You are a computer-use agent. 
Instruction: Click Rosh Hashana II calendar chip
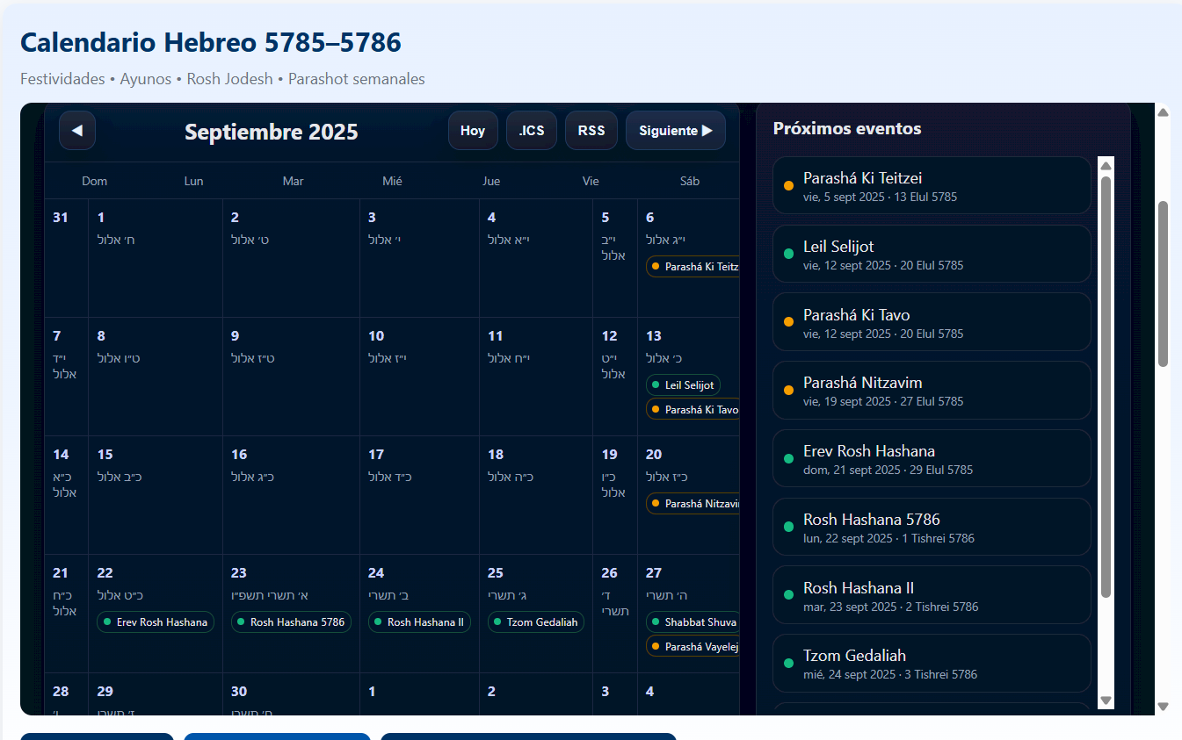pos(419,622)
